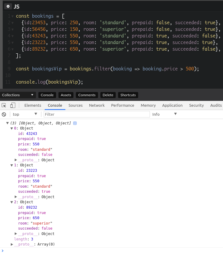Switch to the Performance tab
223x256 pixels.
coord(123,105)
